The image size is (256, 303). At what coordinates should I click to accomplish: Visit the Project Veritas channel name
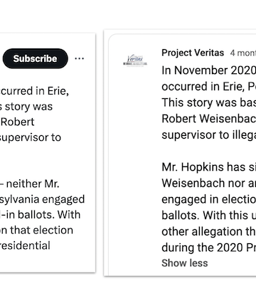pos(193,53)
